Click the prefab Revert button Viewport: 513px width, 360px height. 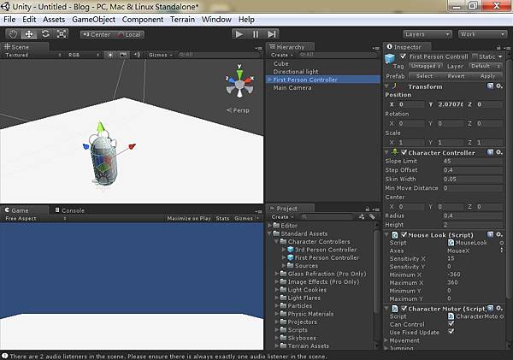(x=456, y=76)
